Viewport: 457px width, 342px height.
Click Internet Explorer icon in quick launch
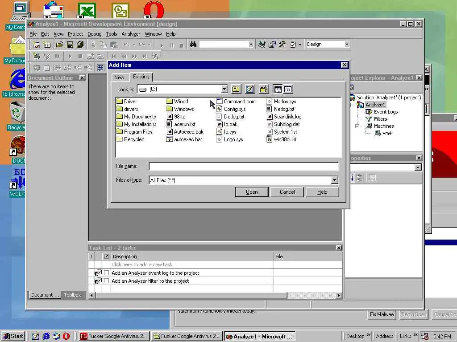(x=46, y=336)
